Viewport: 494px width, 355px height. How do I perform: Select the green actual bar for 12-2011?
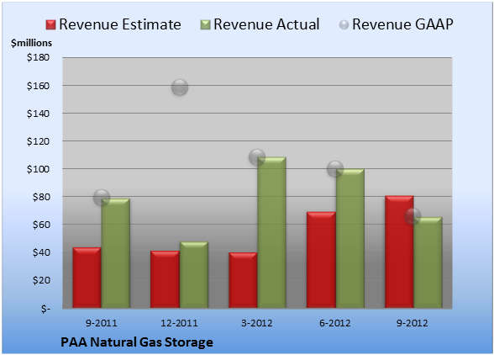point(194,275)
